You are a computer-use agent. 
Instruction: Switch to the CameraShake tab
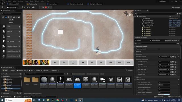click(x=53, y=4)
